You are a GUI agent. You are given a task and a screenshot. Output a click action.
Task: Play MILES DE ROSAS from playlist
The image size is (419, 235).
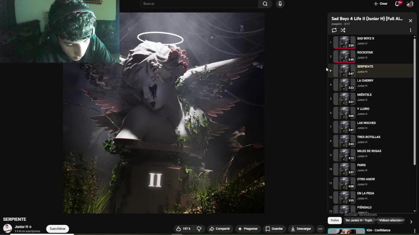[371, 155]
